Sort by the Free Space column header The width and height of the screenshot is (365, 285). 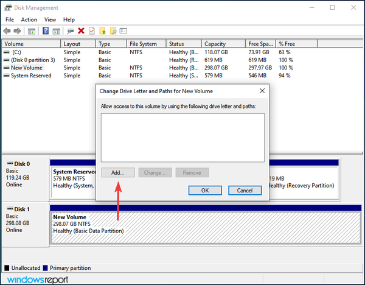[x=261, y=44]
